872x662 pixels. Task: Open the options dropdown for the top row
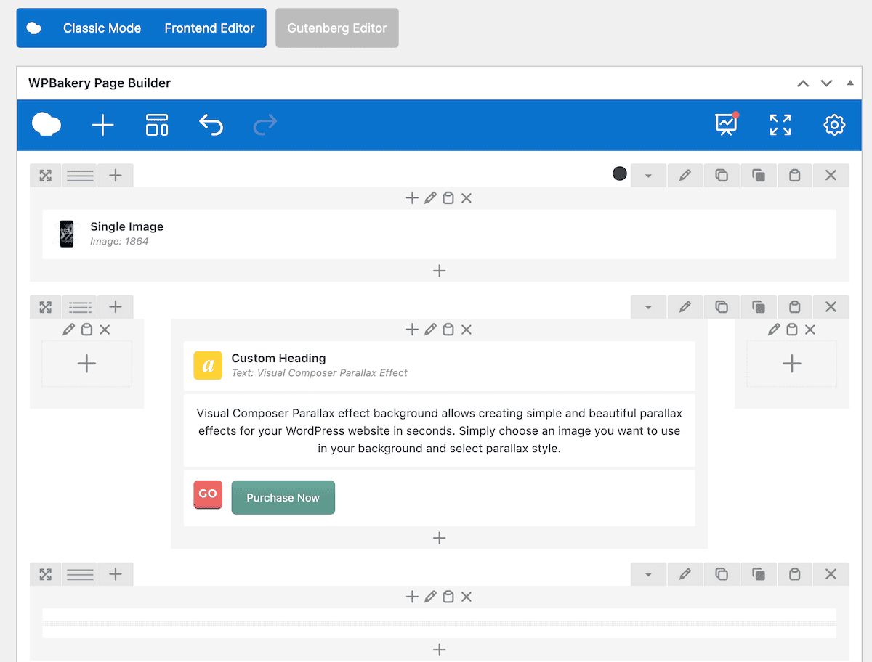pyautogui.click(x=647, y=175)
